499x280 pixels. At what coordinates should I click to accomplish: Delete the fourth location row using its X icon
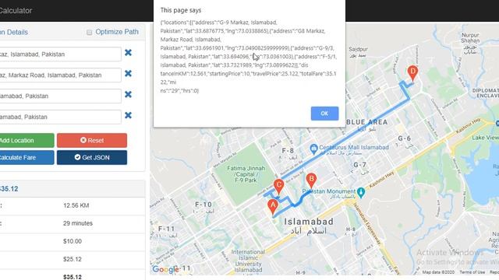pyautogui.click(x=128, y=116)
